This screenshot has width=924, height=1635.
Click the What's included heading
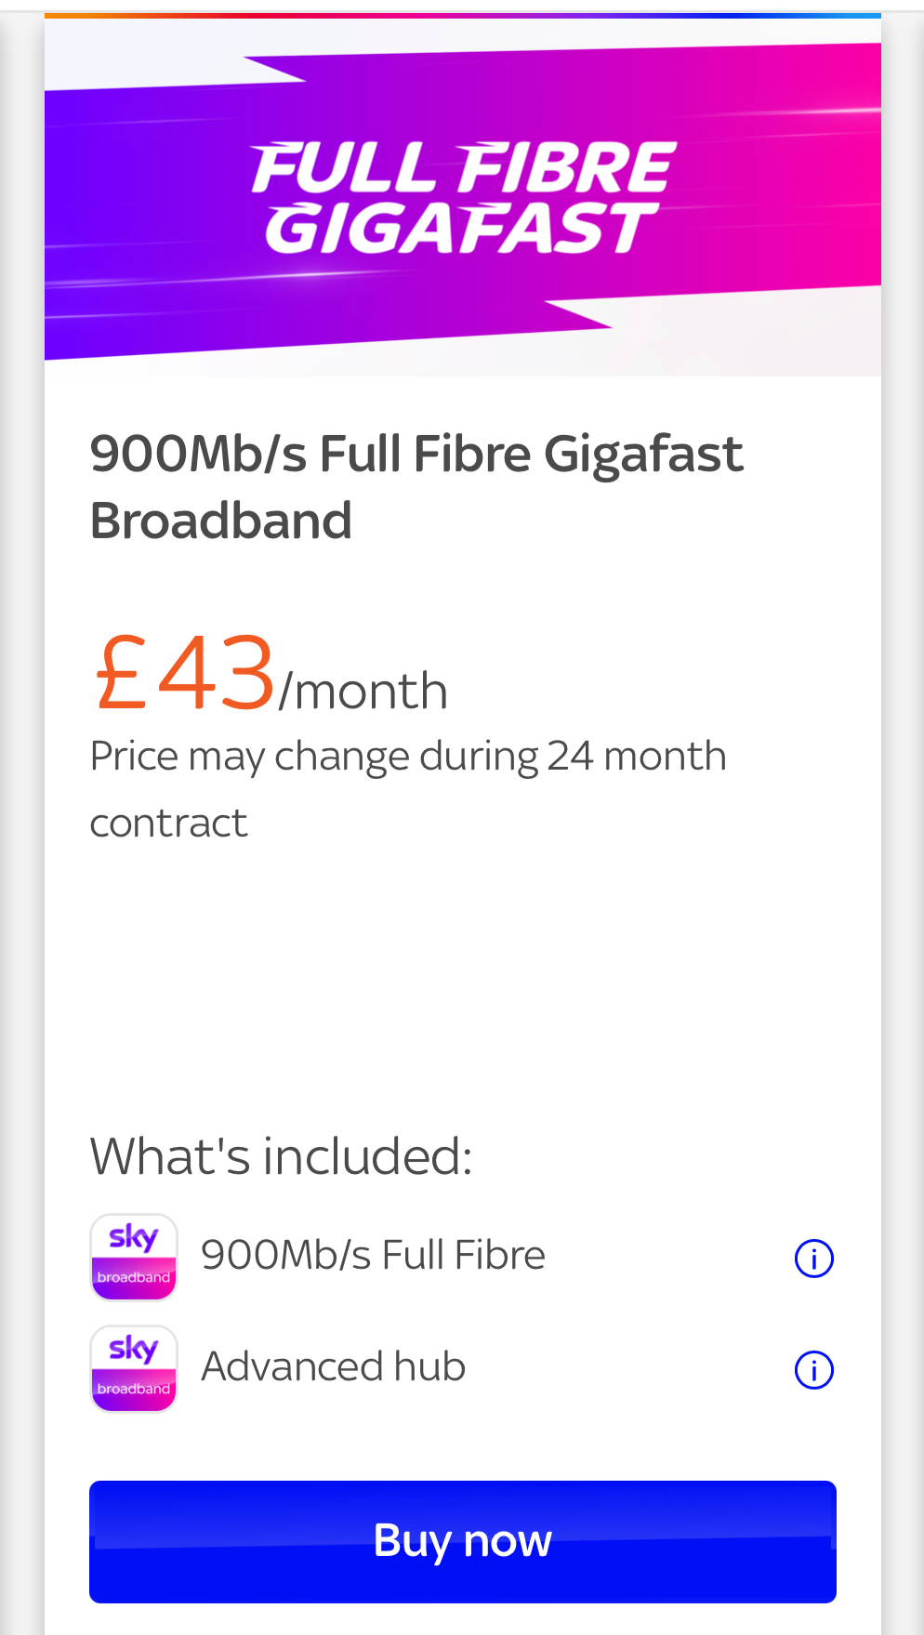point(281,1156)
